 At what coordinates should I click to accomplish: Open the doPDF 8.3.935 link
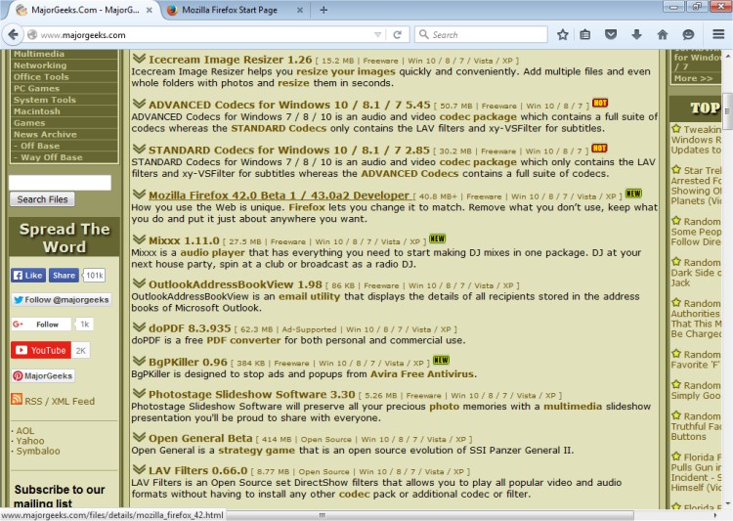point(190,328)
